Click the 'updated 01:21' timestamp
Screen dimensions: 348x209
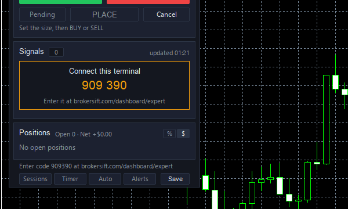169,53
